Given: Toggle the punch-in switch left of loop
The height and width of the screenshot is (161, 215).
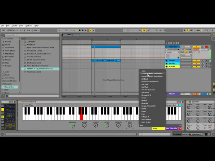Looking at the screenshot, I should [x=140, y=30].
